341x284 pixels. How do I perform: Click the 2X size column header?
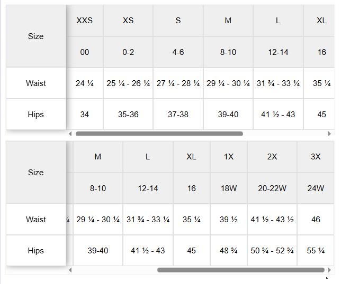(272, 157)
